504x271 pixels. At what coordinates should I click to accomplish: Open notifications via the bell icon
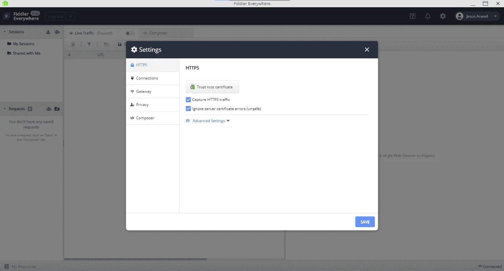pos(428,16)
